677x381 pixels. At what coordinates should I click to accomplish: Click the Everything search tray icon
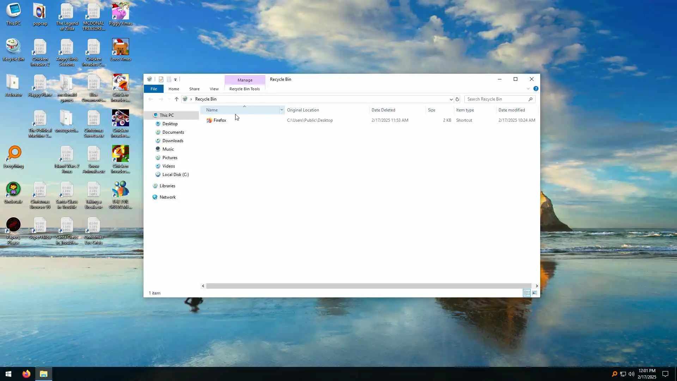pos(614,374)
